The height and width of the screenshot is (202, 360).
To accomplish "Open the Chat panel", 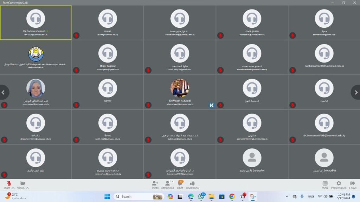I will tap(180, 183).
